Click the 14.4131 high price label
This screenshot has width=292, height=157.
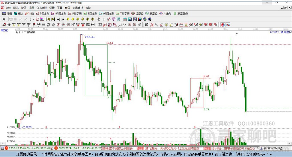[x=90, y=37]
